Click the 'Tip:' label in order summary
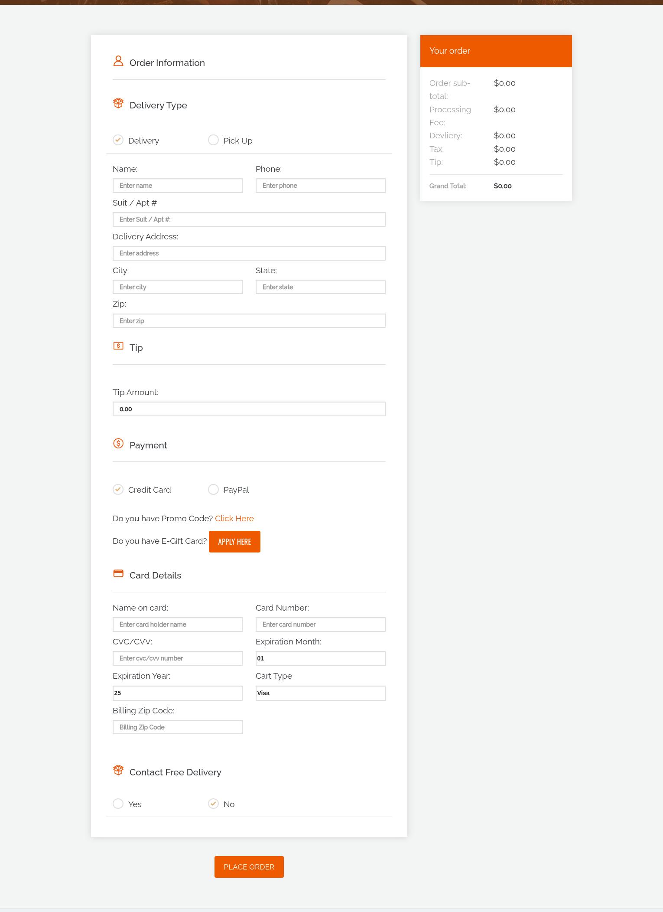Screen dimensions: 663x912 [436, 162]
